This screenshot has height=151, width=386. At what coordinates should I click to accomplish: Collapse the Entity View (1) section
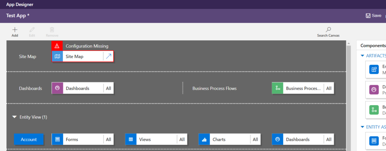click(14, 117)
